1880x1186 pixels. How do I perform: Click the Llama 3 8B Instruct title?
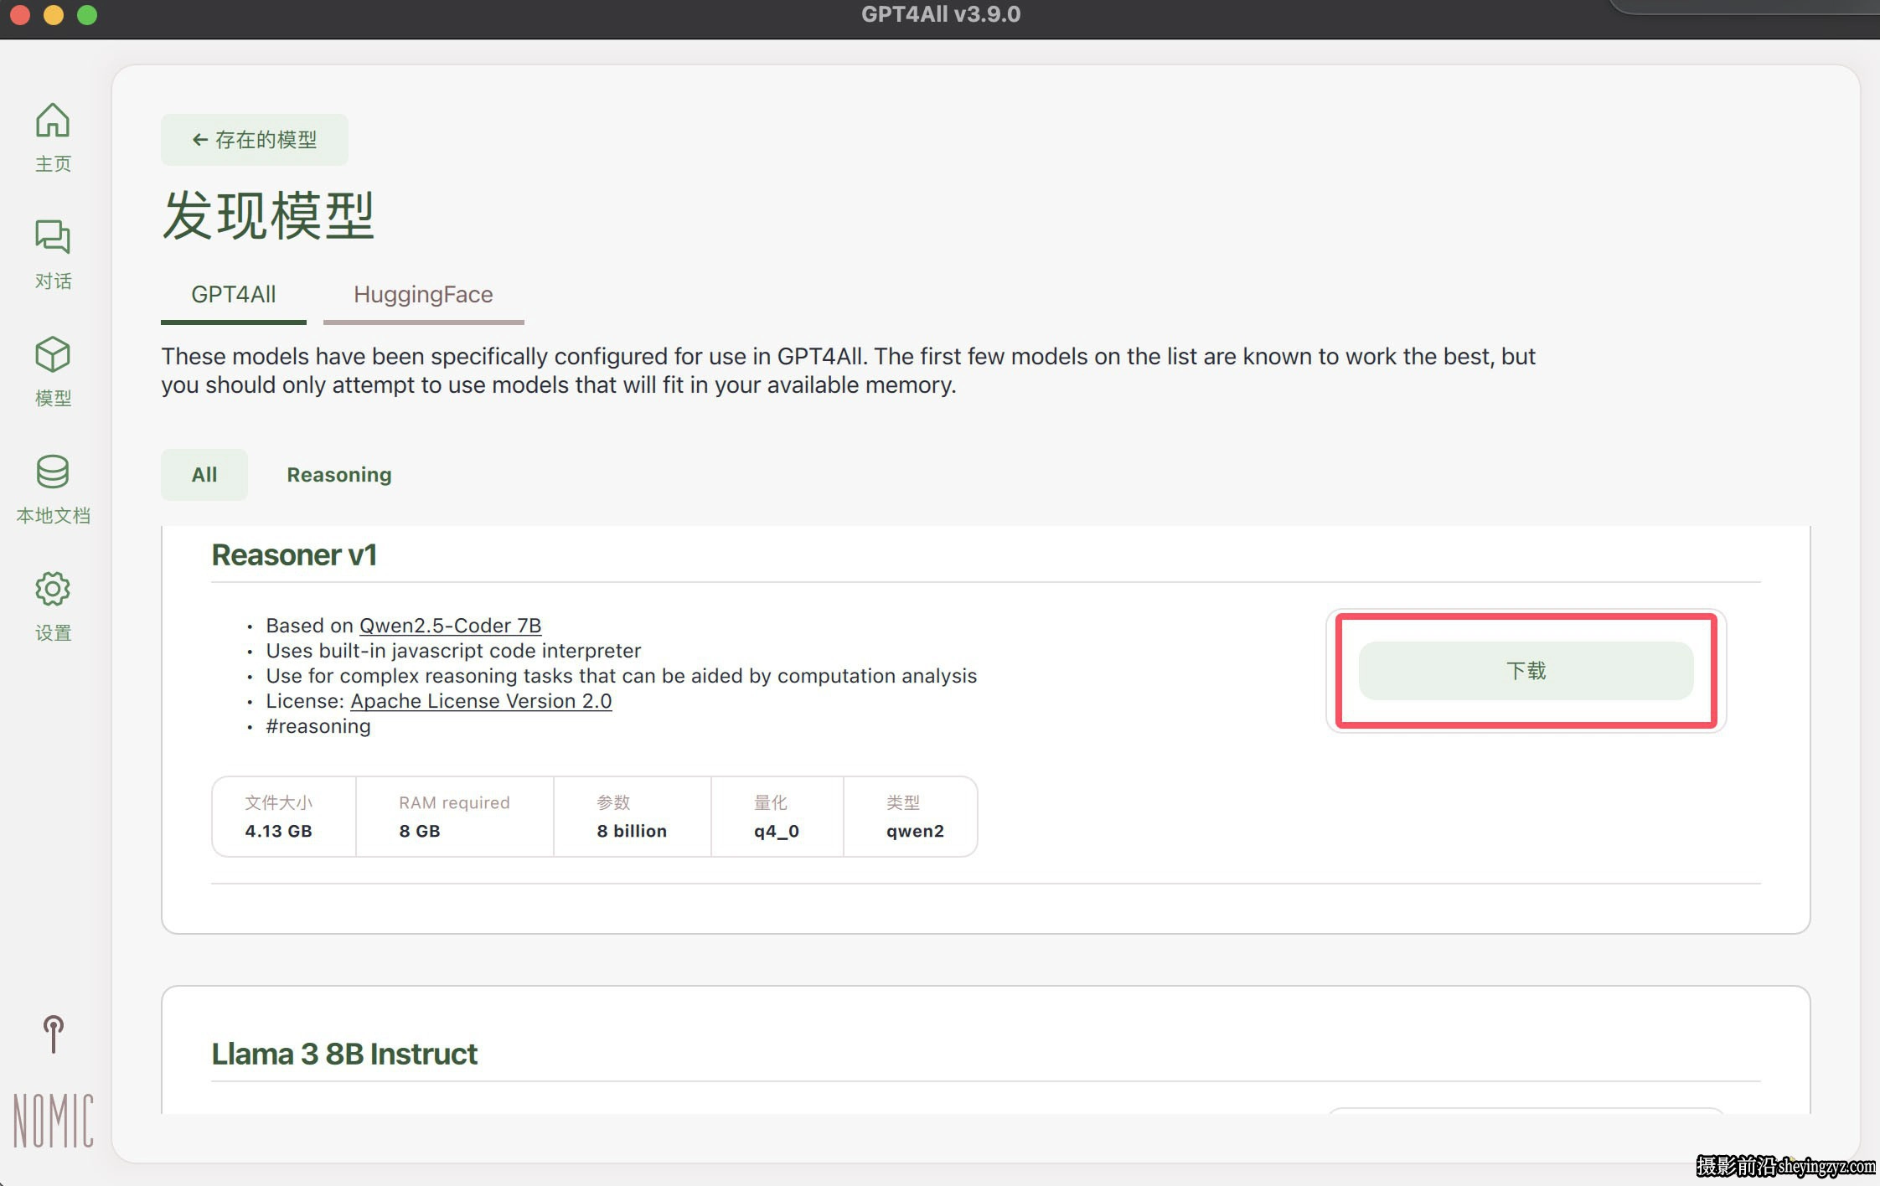(344, 1054)
